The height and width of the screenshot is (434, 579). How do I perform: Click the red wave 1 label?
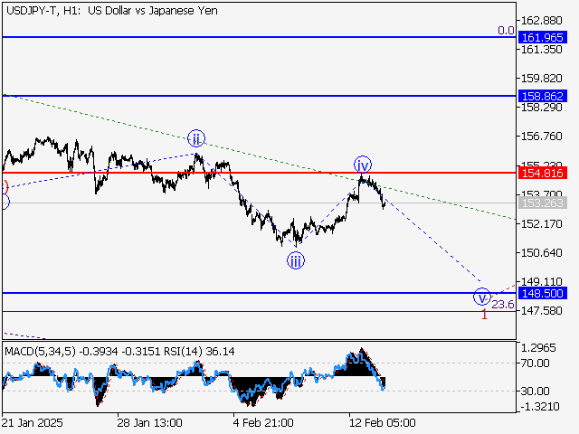click(484, 315)
